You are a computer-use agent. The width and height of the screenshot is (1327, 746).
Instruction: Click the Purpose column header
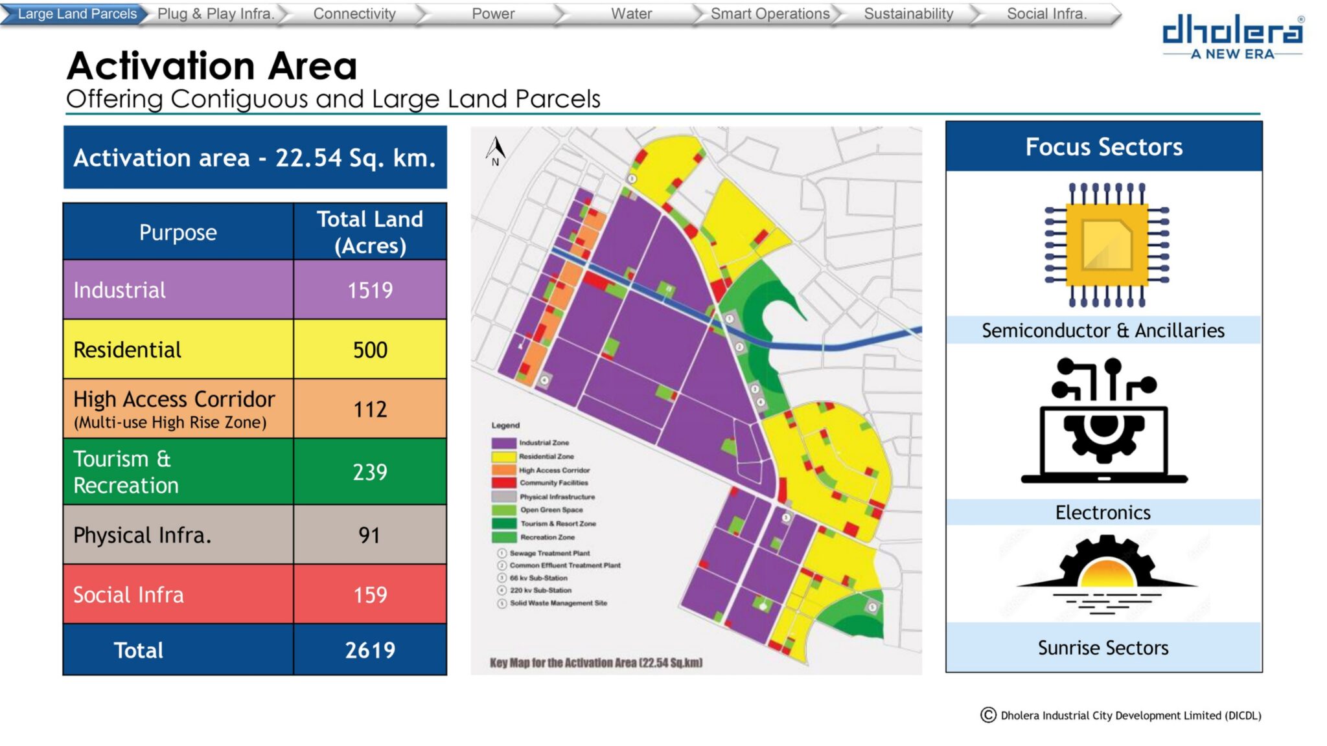coord(178,232)
